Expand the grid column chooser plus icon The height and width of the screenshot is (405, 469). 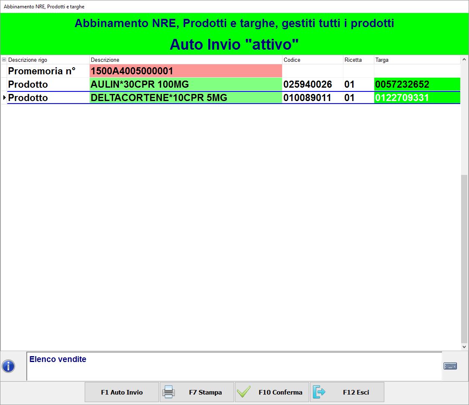point(4,60)
